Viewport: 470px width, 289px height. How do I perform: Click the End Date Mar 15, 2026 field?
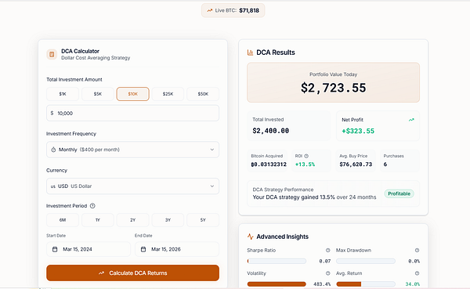[x=177, y=249]
